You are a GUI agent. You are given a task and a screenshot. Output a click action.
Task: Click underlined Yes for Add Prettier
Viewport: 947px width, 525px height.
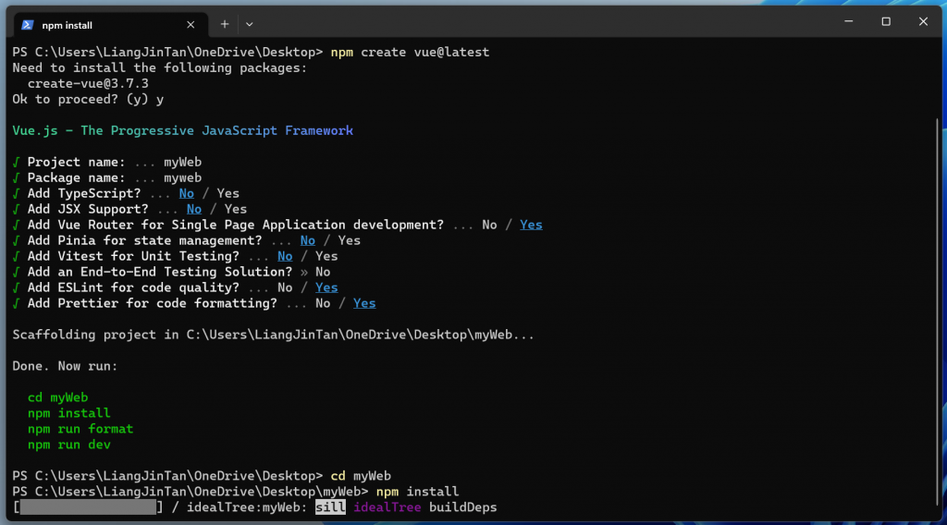click(364, 303)
